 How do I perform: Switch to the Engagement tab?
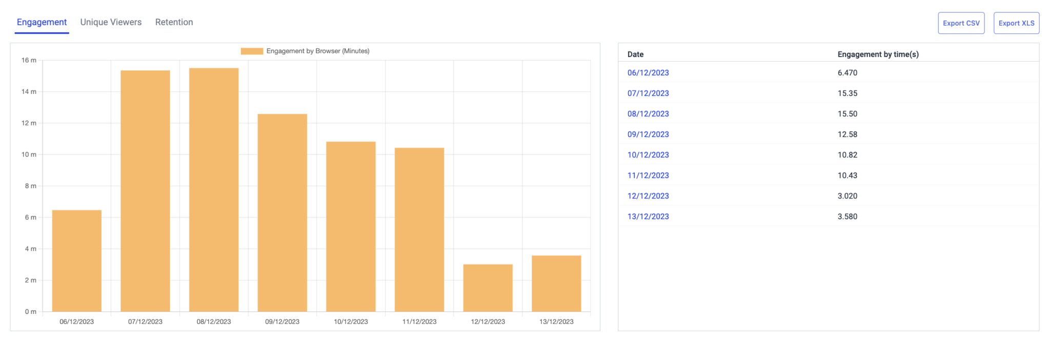point(42,22)
